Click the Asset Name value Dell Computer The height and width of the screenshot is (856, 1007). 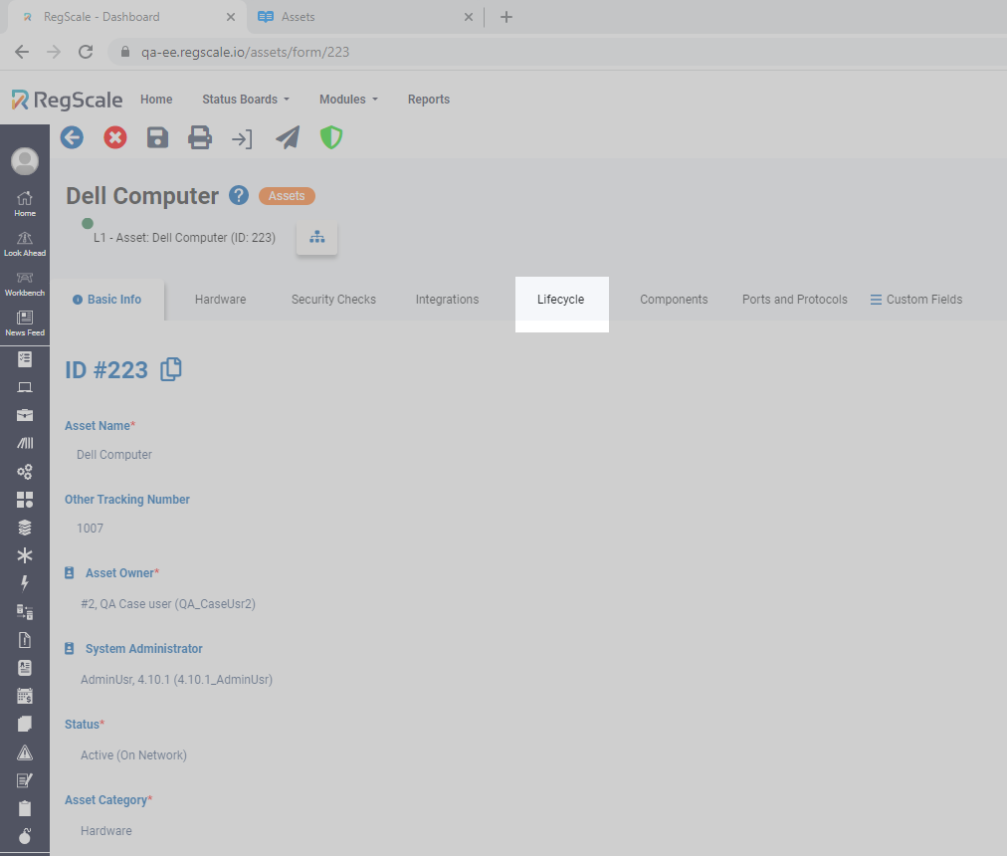tap(114, 454)
